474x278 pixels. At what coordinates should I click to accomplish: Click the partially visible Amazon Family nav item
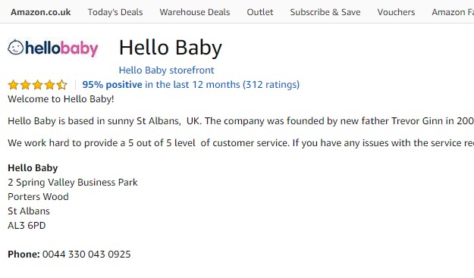453,12
